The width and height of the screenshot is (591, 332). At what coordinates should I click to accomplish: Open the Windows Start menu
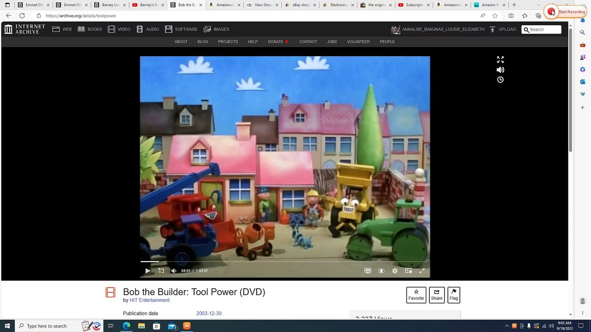[x=7, y=326]
